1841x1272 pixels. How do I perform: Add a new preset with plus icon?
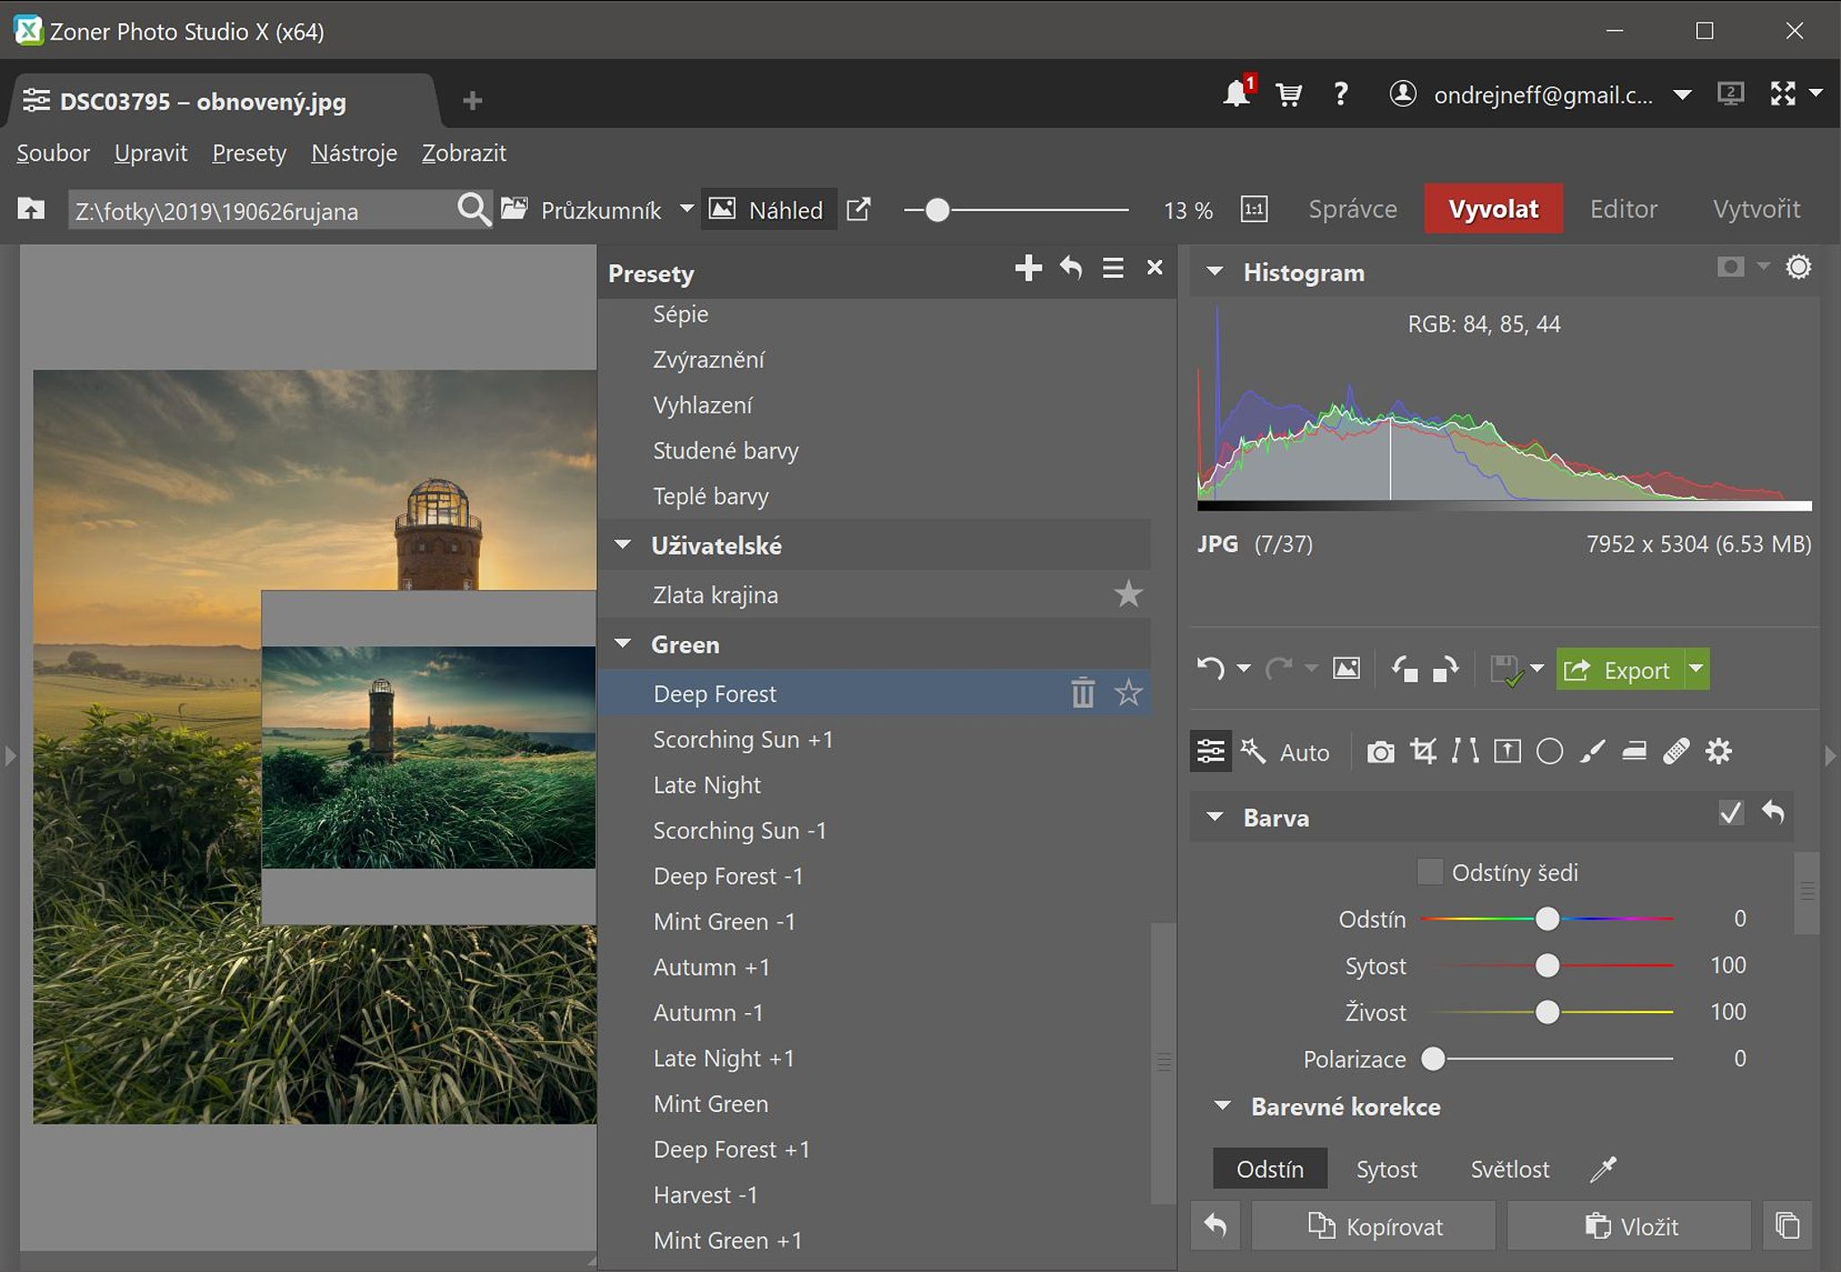tap(1028, 268)
